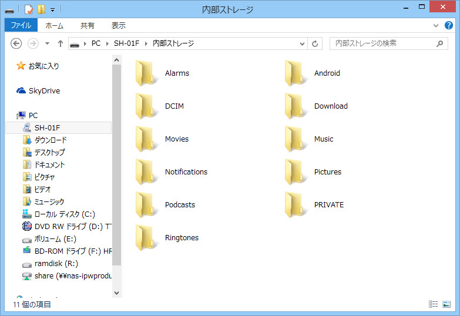Open the address bar history dropdown
Screen dimensions: 460x316
pyautogui.click(x=303, y=43)
